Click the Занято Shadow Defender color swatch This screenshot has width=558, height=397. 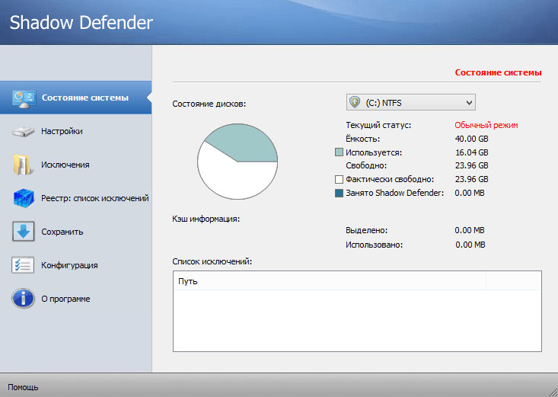[x=340, y=193]
